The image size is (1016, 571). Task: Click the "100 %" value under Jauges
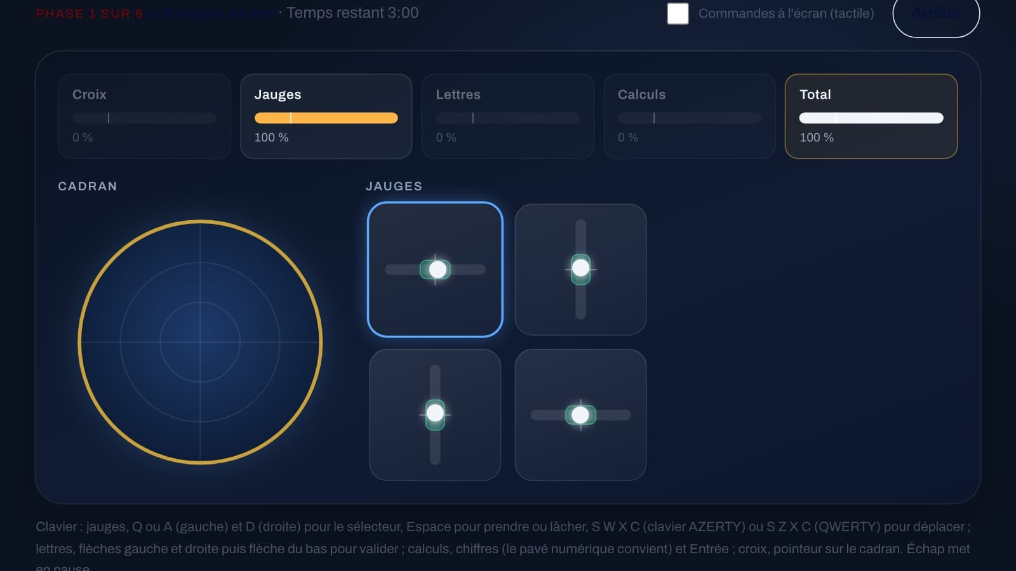pyautogui.click(x=272, y=138)
